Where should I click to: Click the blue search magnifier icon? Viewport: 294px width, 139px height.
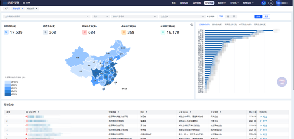click(x=263, y=3)
